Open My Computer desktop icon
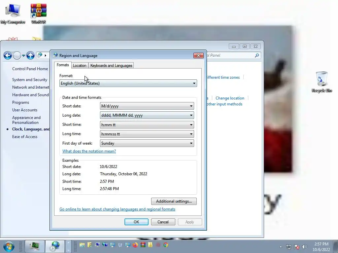The width and height of the screenshot is (338, 253). pos(13,14)
